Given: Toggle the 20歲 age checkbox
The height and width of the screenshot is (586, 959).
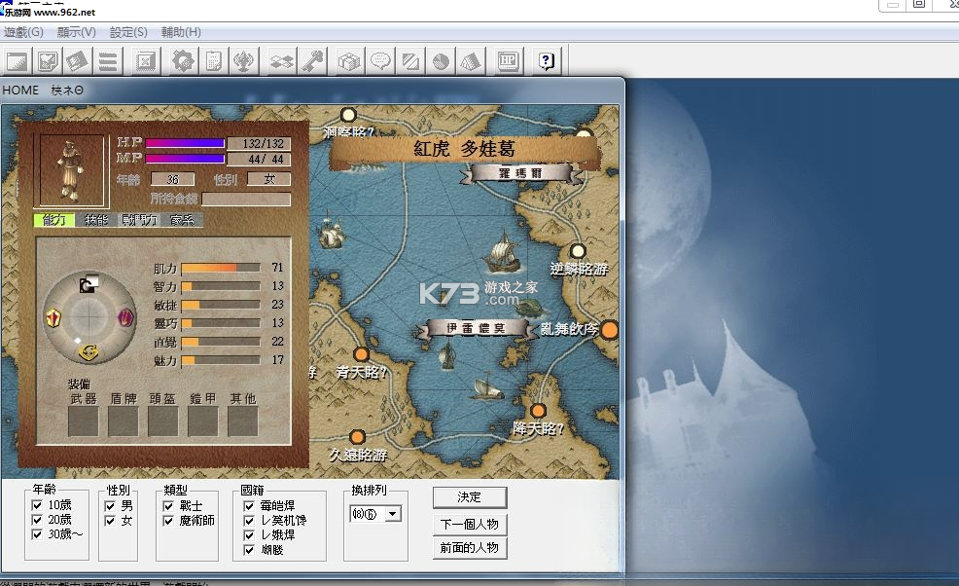Looking at the screenshot, I should click(37, 520).
